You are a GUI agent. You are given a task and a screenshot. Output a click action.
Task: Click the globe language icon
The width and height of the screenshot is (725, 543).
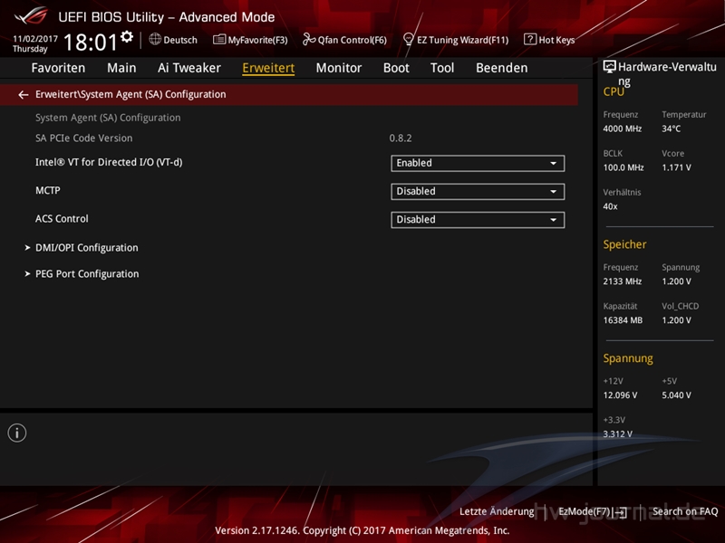coord(155,39)
